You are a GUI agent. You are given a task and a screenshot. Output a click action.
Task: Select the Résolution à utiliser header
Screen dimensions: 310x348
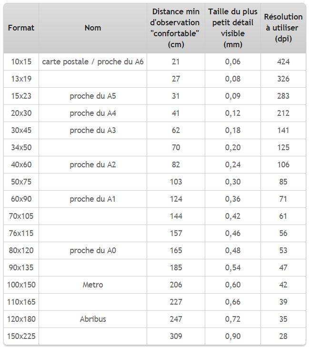pyautogui.click(x=283, y=28)
